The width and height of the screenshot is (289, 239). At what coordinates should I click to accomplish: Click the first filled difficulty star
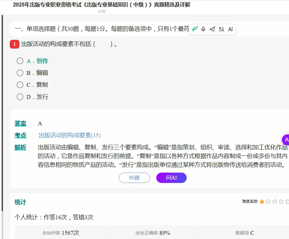262,201
